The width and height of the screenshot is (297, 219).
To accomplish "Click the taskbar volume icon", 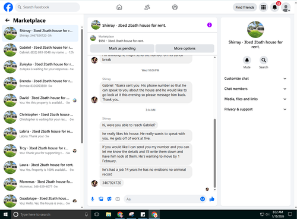I will tap(267, 214).
